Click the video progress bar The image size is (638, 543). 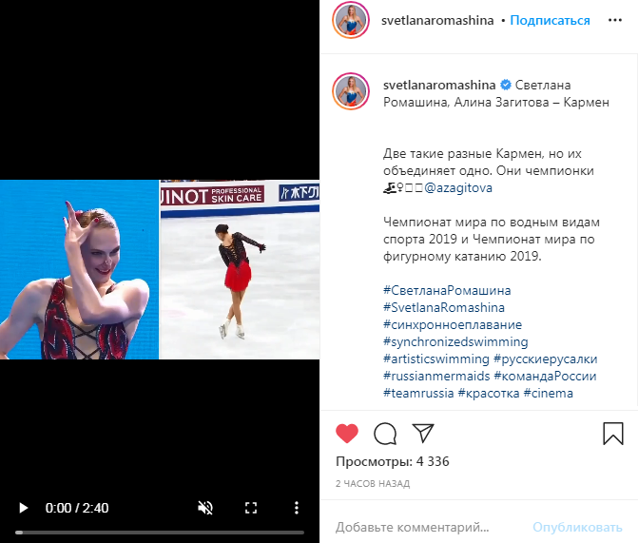coord(160,533)
